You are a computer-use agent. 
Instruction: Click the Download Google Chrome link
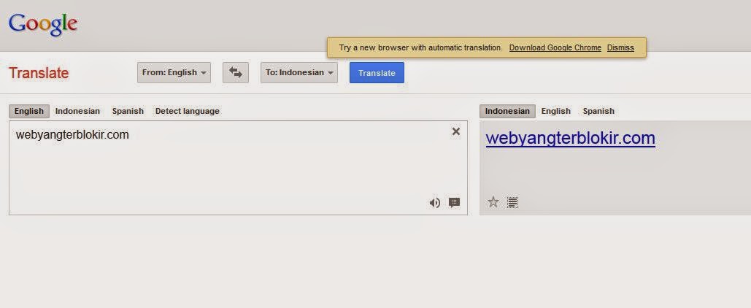(x=555, y=48)
